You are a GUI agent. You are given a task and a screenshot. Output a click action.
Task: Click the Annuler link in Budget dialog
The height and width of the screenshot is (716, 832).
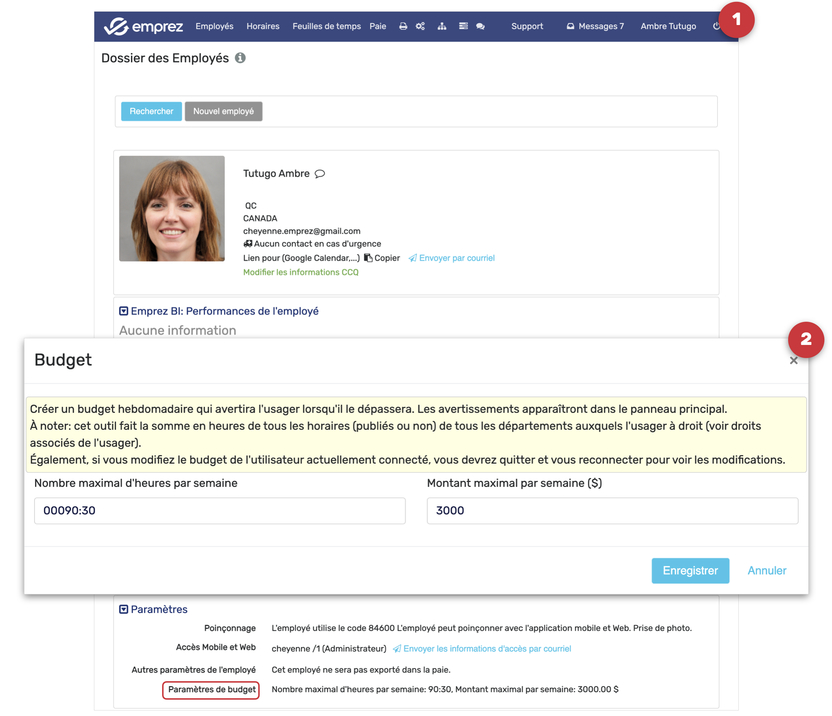767,570
